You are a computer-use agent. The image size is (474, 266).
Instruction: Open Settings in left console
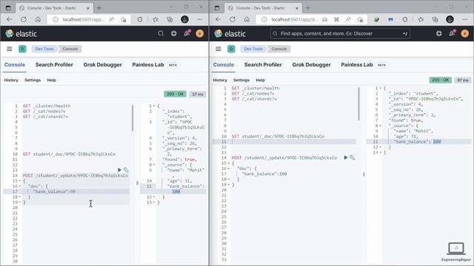click(x=33, y=81)
